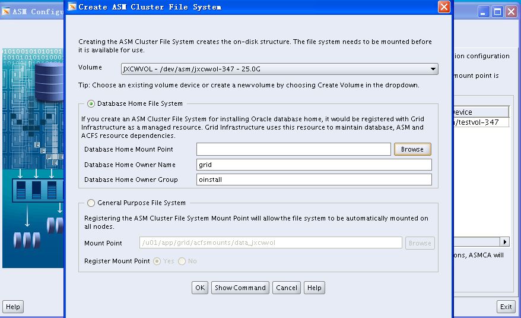Maximize the ASM Configuration Assistant window
Screen dimensions: 521x318
497,12
